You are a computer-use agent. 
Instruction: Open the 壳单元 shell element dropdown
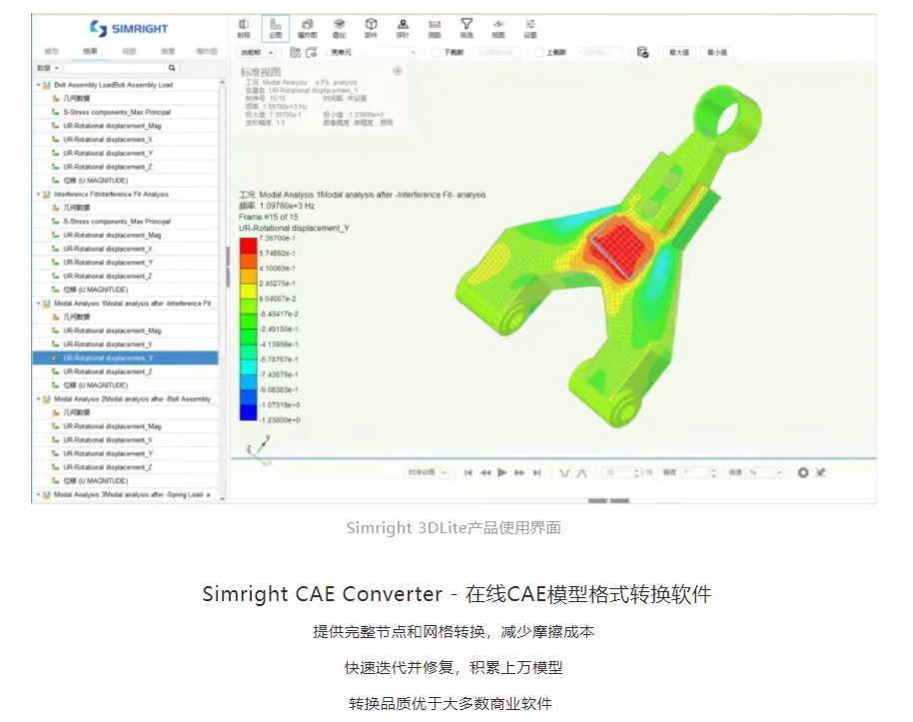click(x=373, y=52)
